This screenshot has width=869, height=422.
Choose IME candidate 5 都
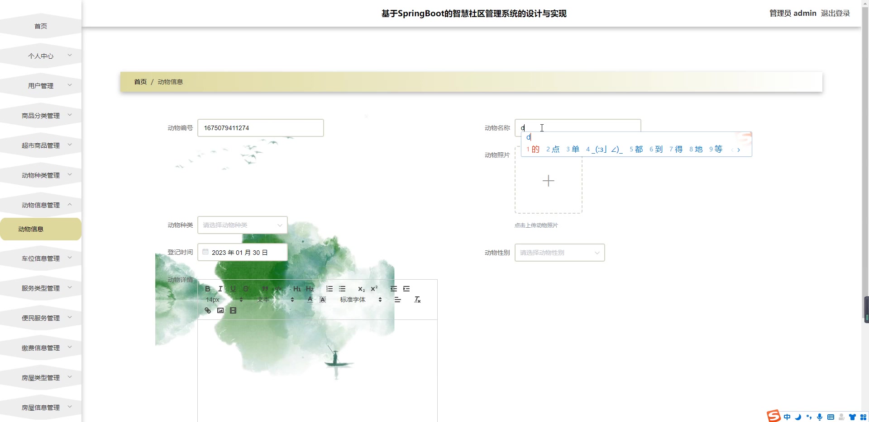point(636,149)
